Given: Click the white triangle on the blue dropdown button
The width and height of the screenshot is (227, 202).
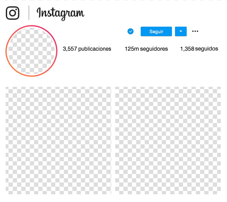Looking at the screenshot, I should click(181, 31).
